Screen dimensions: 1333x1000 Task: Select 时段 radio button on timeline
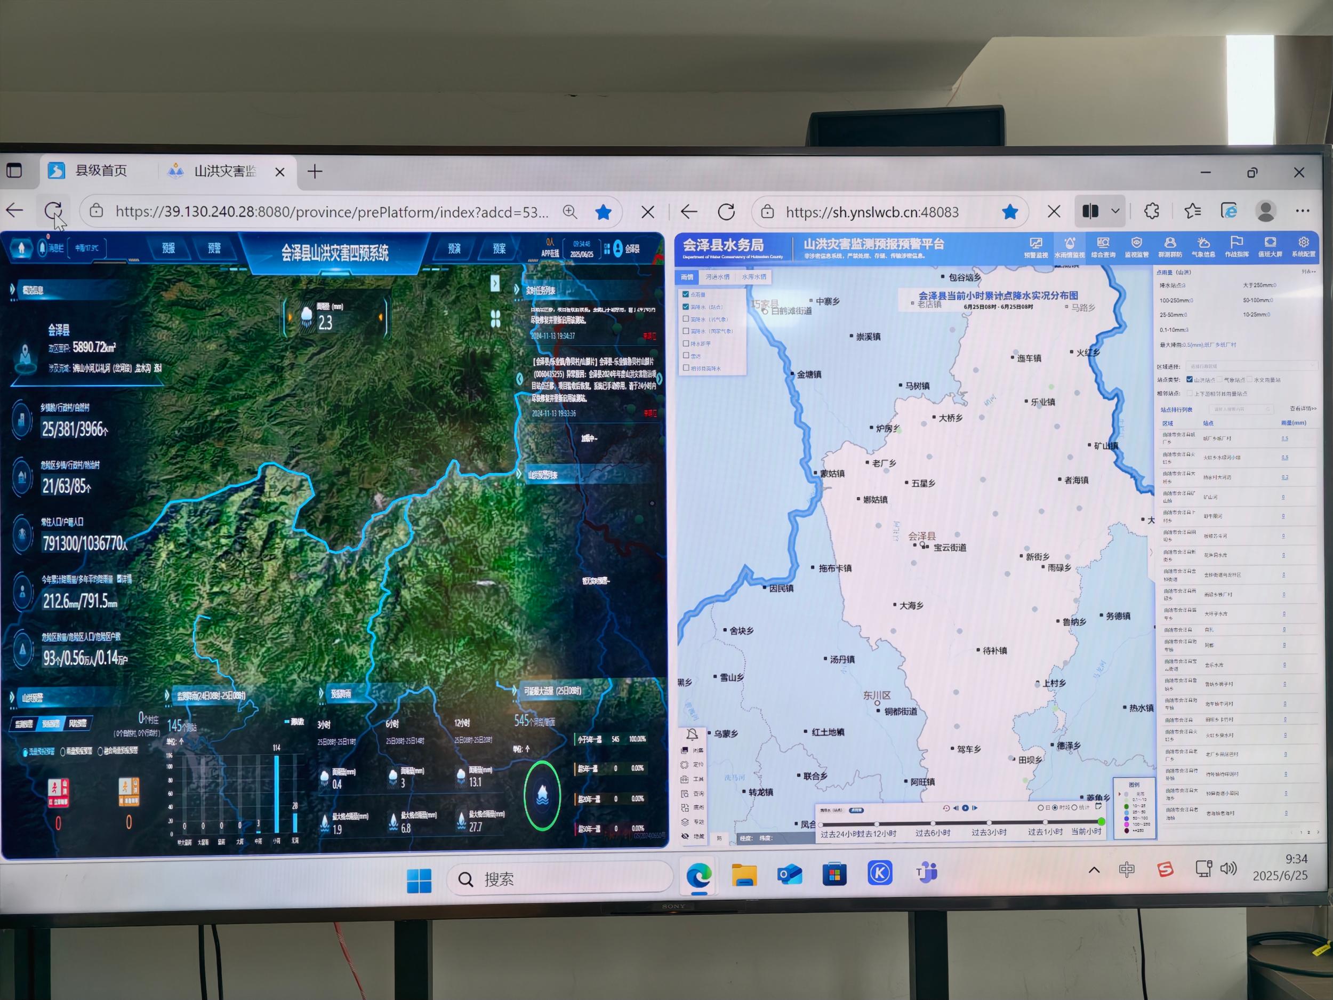pos(1055,807)
